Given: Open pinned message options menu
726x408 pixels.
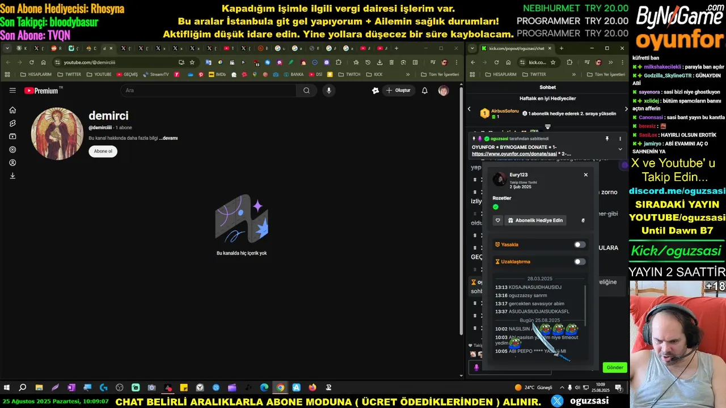Looking at the screenshot, I should pyautogui.click(x=620, y=139).
